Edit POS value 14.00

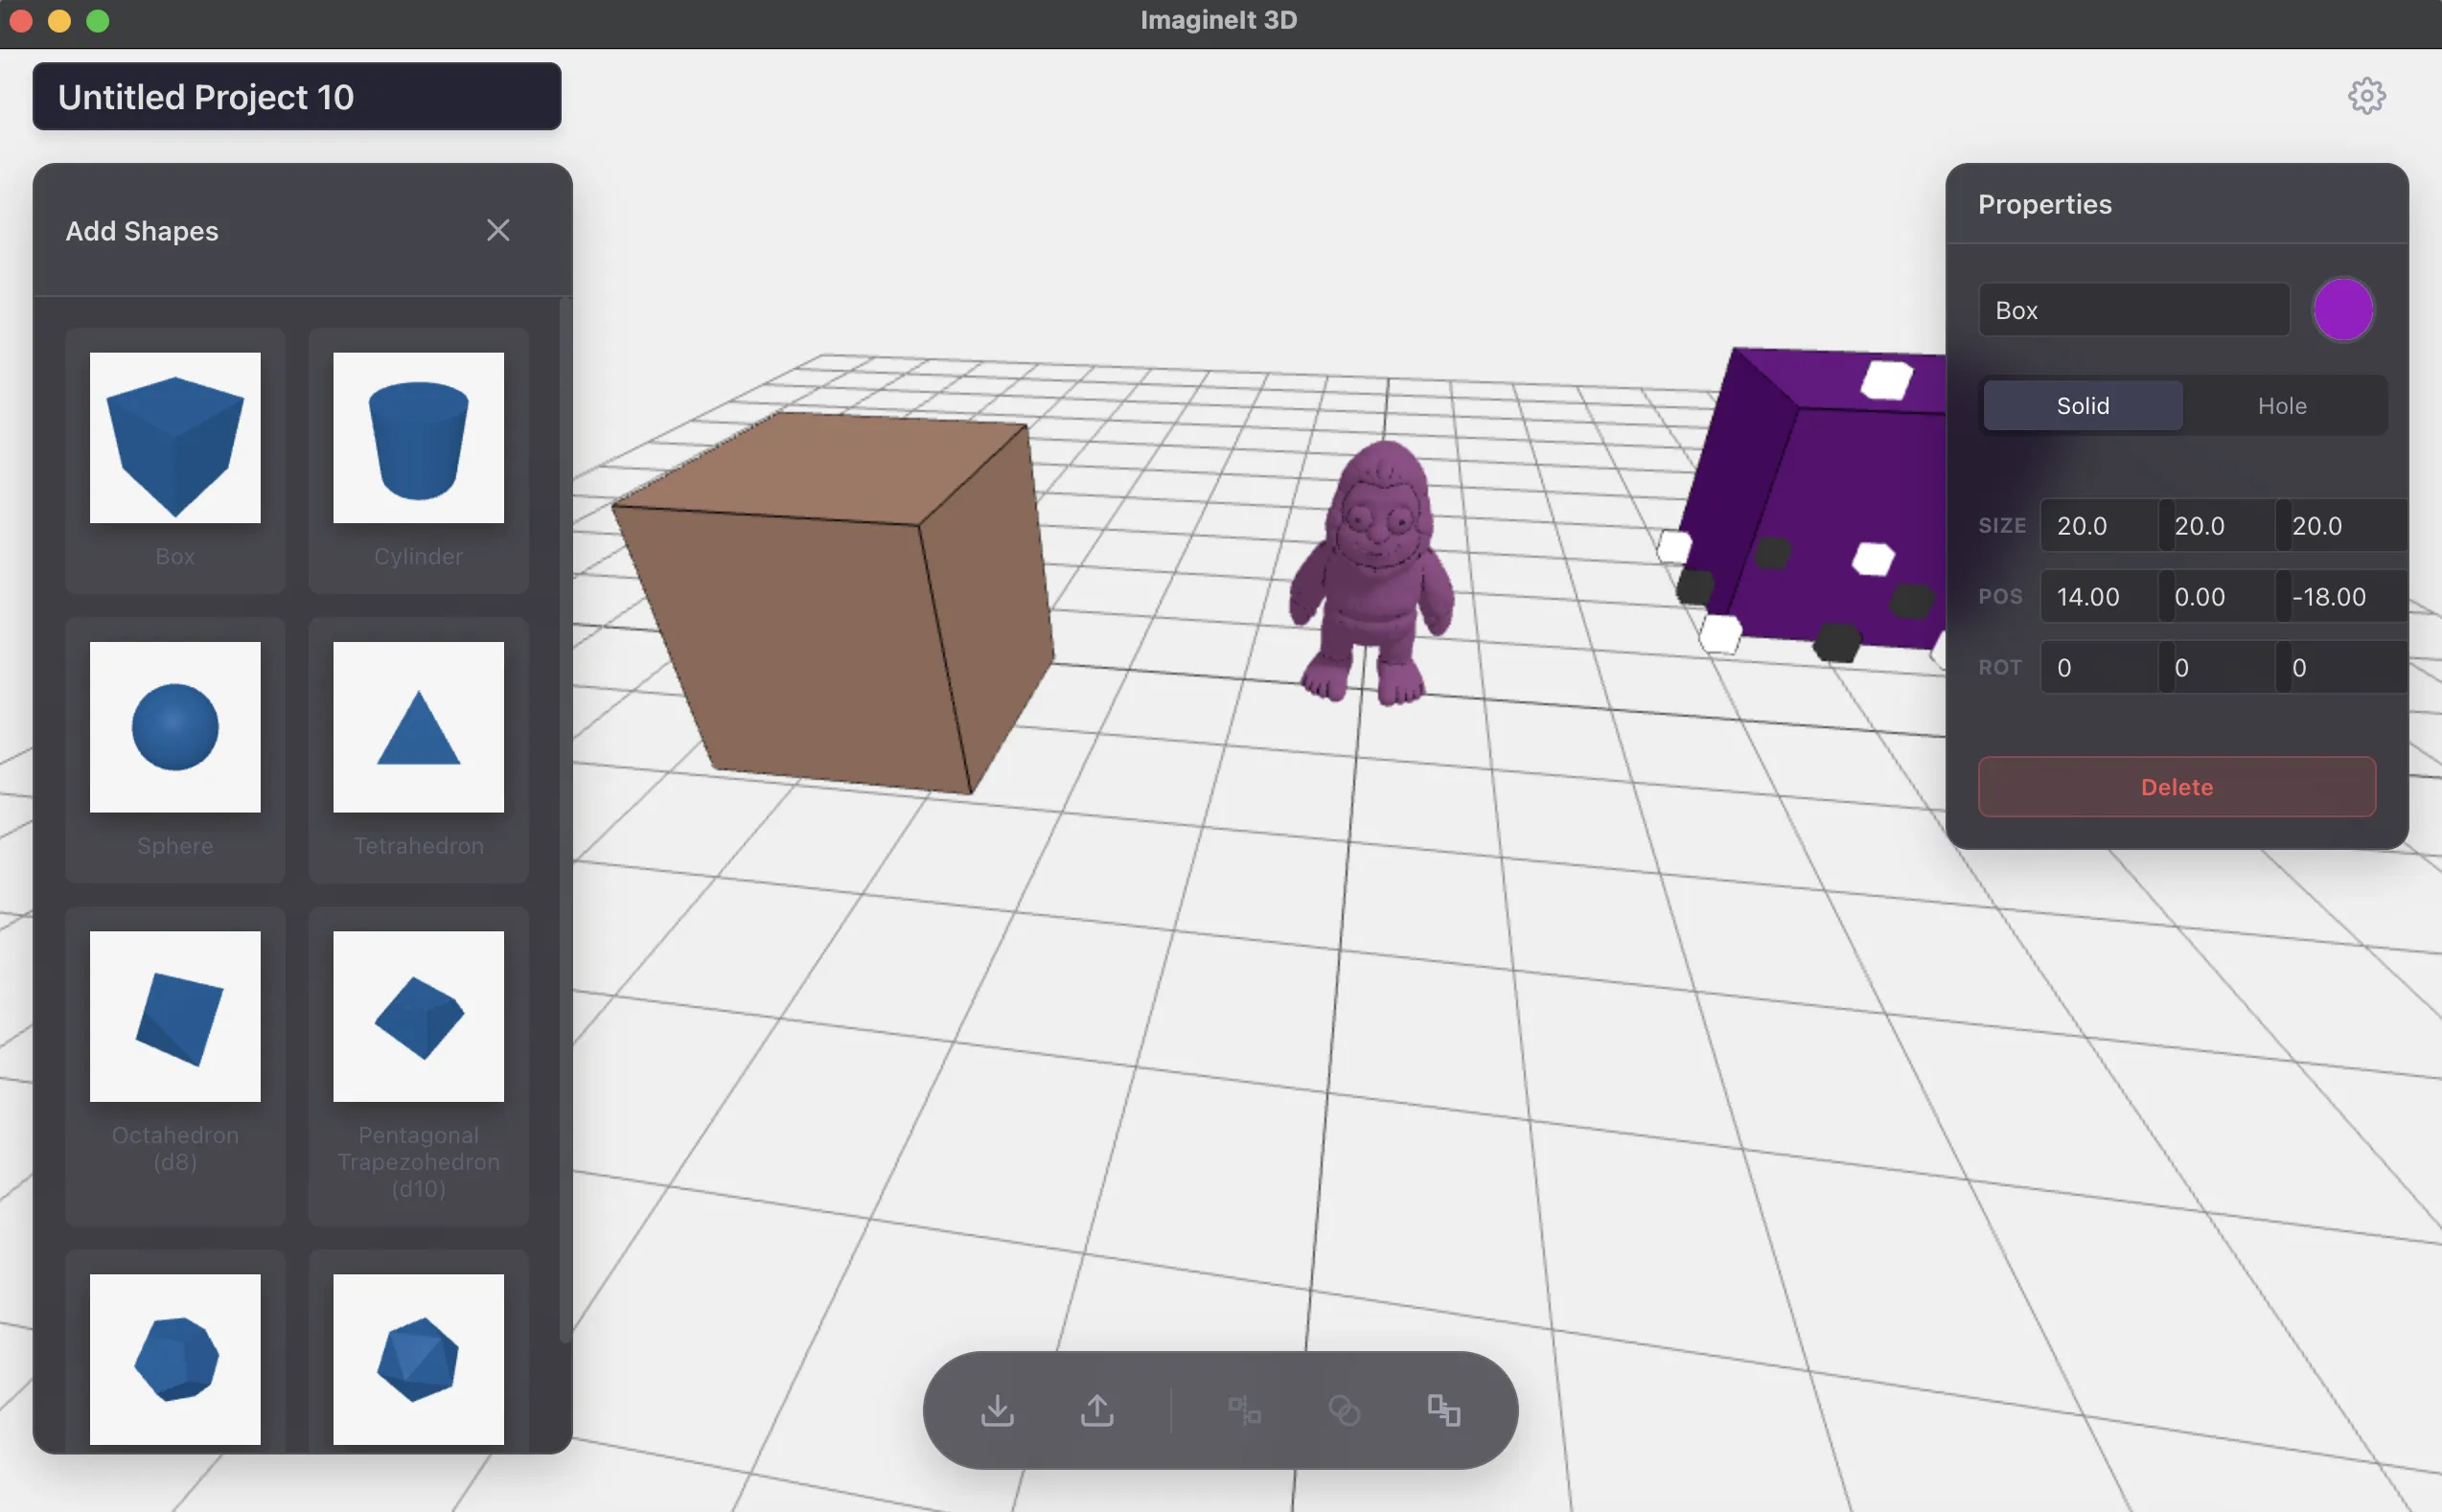coord(2099,596)
